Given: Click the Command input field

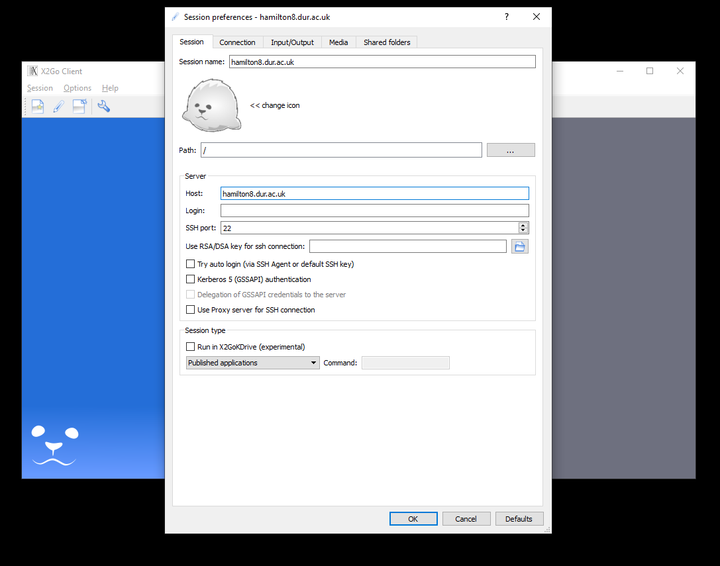Looking at the screenshot, I should pyautogui.click(x=405, y=363).
